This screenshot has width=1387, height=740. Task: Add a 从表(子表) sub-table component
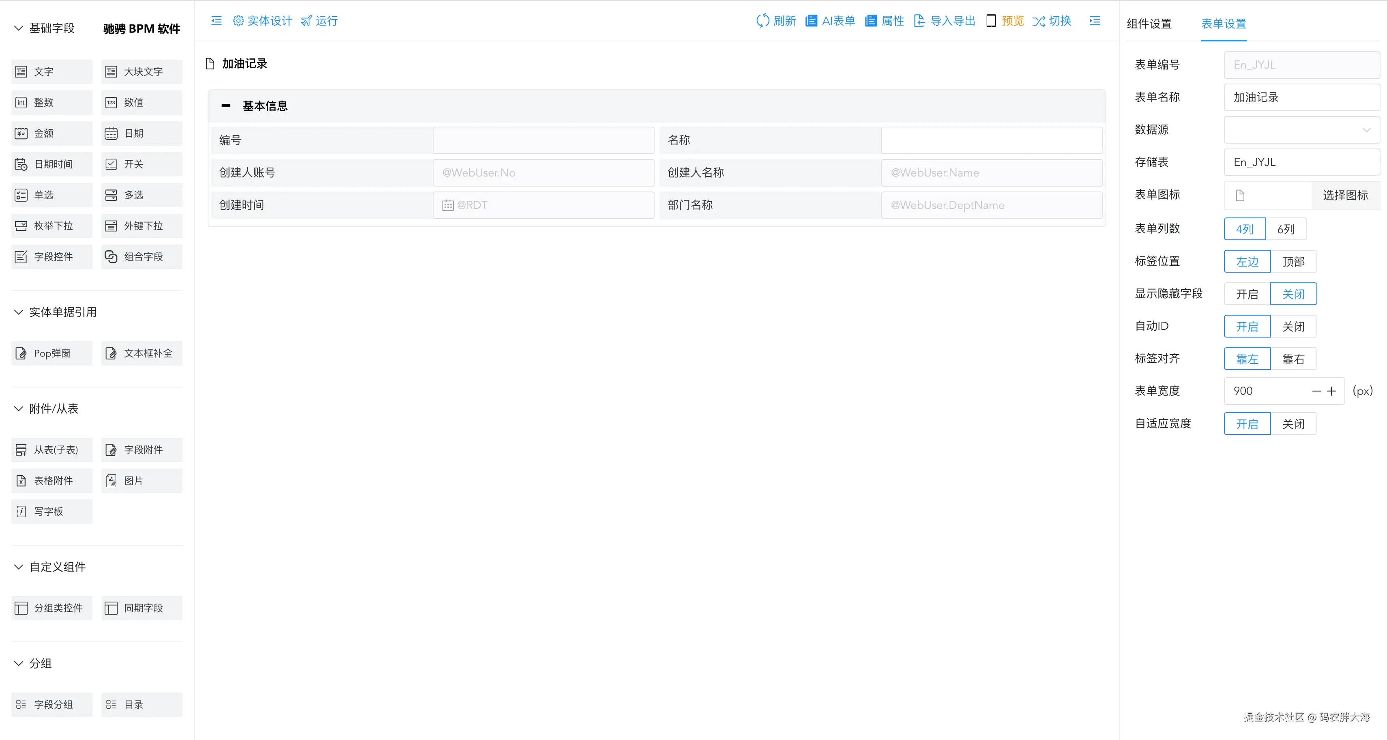pos(52,450)
